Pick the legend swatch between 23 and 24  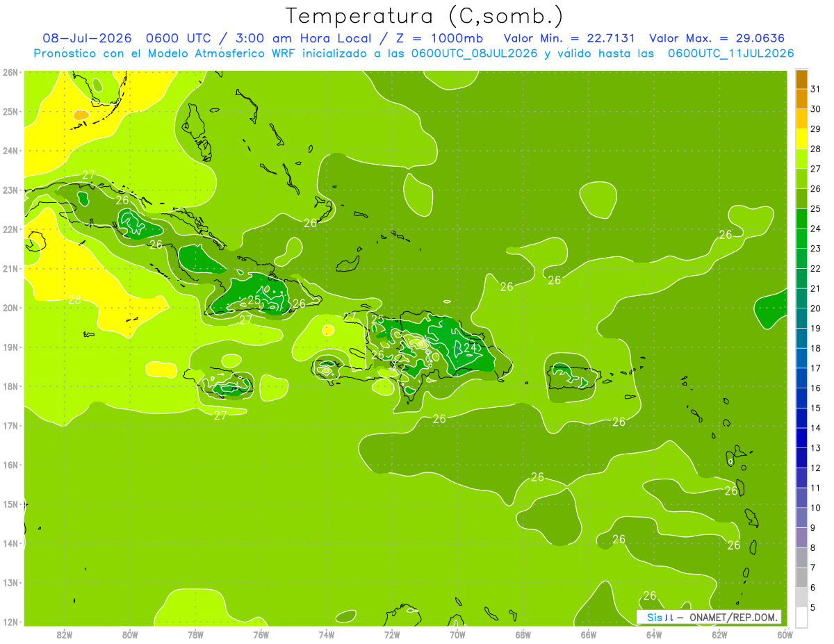tap(801, 238)
